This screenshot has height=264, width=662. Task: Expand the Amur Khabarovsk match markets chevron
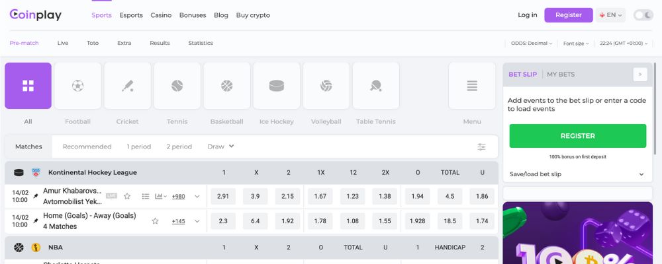point(197,196)
